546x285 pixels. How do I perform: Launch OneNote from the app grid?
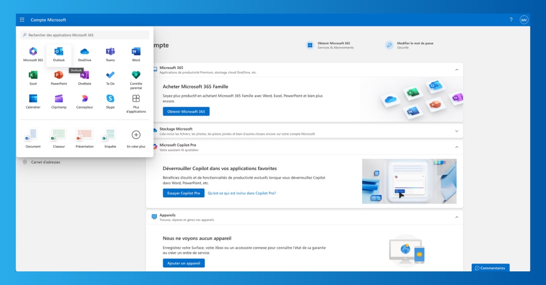tap(85, 78)
